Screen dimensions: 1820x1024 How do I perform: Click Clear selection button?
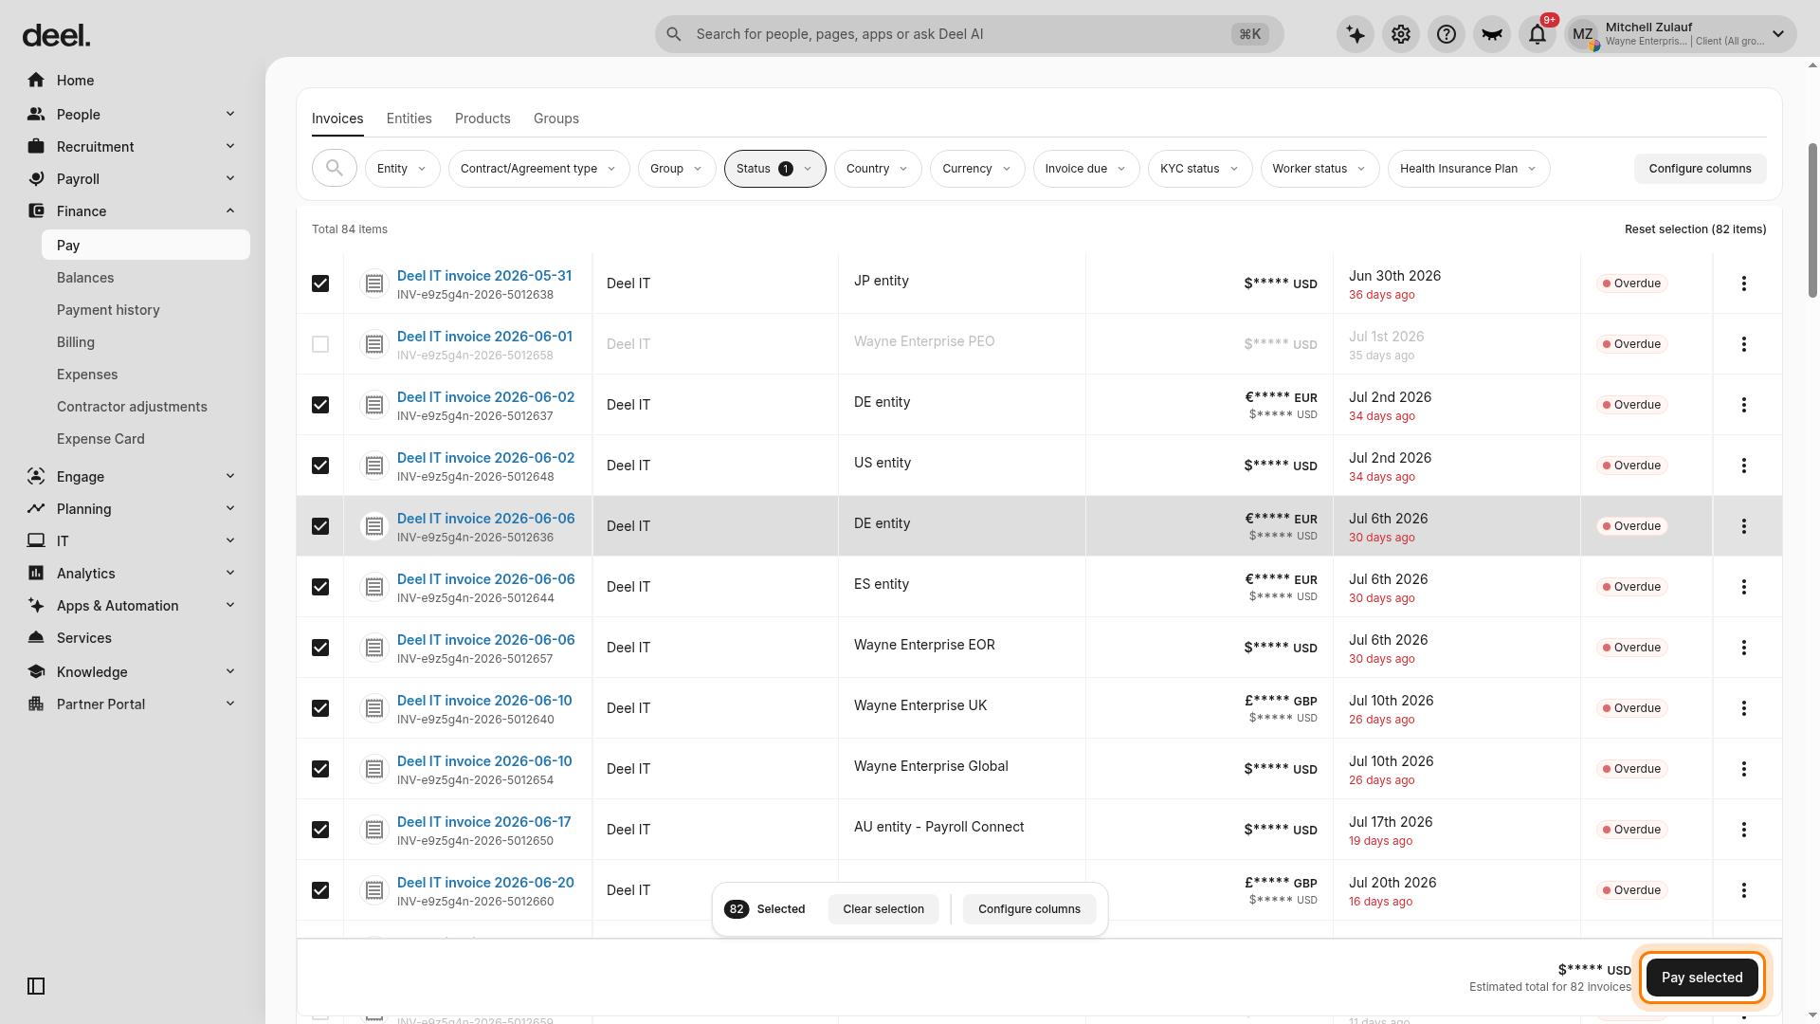coord(883,909)
